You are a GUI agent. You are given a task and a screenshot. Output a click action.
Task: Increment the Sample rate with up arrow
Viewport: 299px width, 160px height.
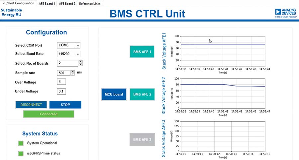[x=73, y=72]
